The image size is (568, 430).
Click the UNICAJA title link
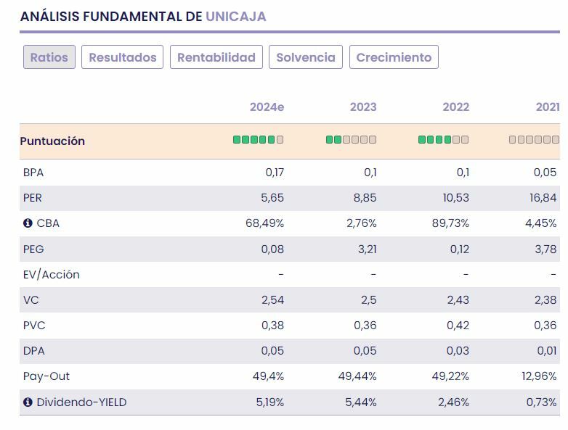[236, 16]
